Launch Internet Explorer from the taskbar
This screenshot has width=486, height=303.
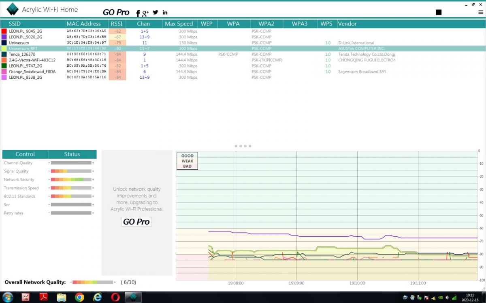97,297
